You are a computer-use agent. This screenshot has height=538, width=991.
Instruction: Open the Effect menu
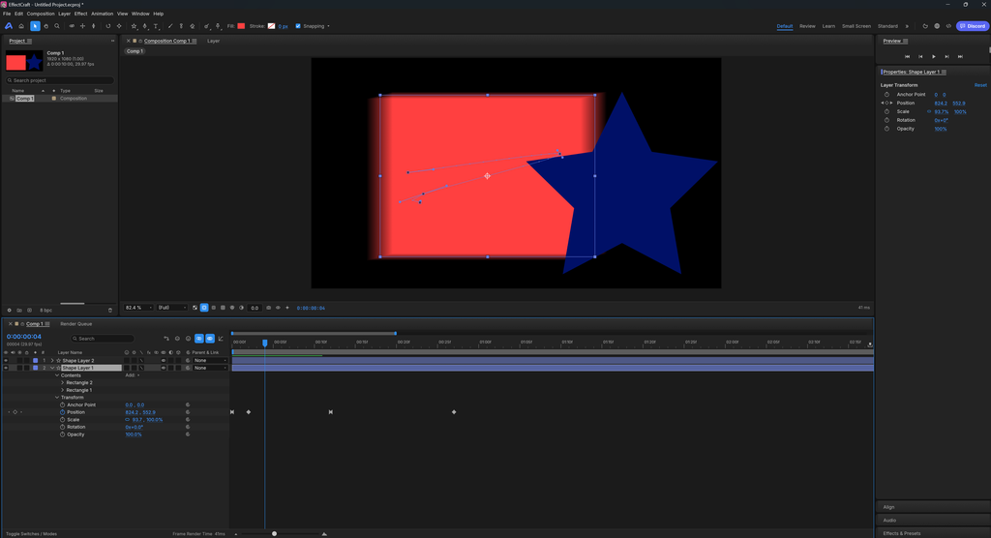tap(81, 14)
